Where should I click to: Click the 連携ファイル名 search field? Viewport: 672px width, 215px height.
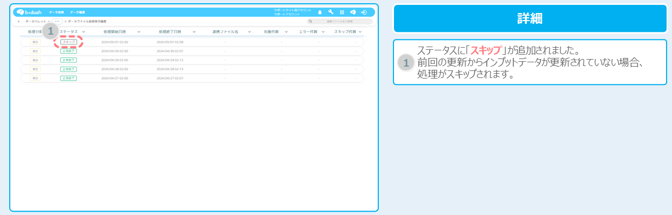coord(340,21)
